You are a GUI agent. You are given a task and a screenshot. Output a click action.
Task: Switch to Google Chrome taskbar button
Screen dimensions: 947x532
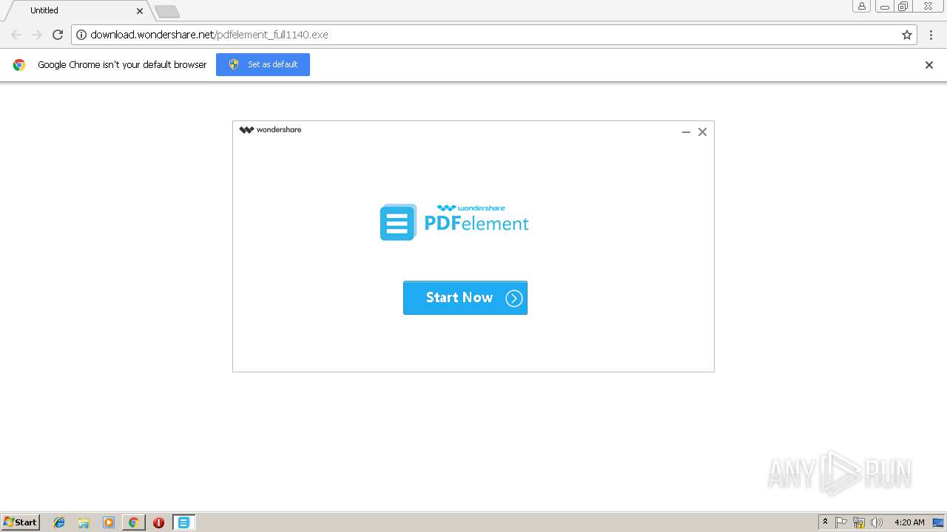tap(133, 522)
